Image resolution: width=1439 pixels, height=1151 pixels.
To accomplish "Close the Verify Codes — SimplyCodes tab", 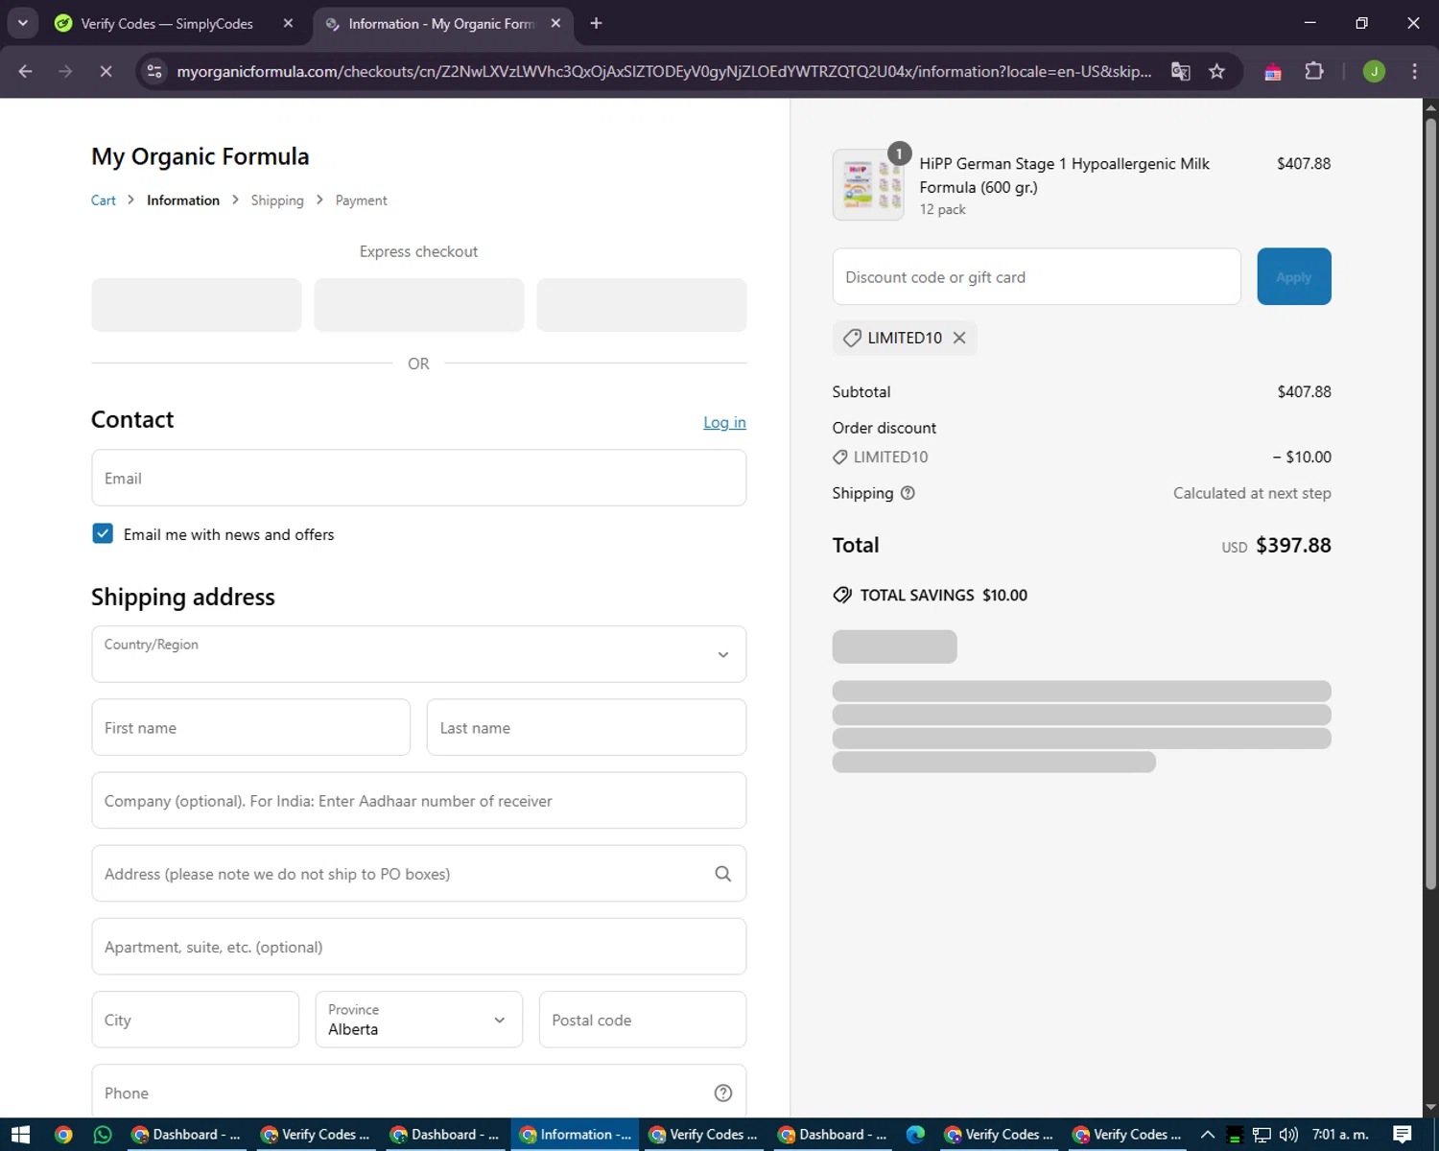I will pyautogui.click(x=288, y=23).
